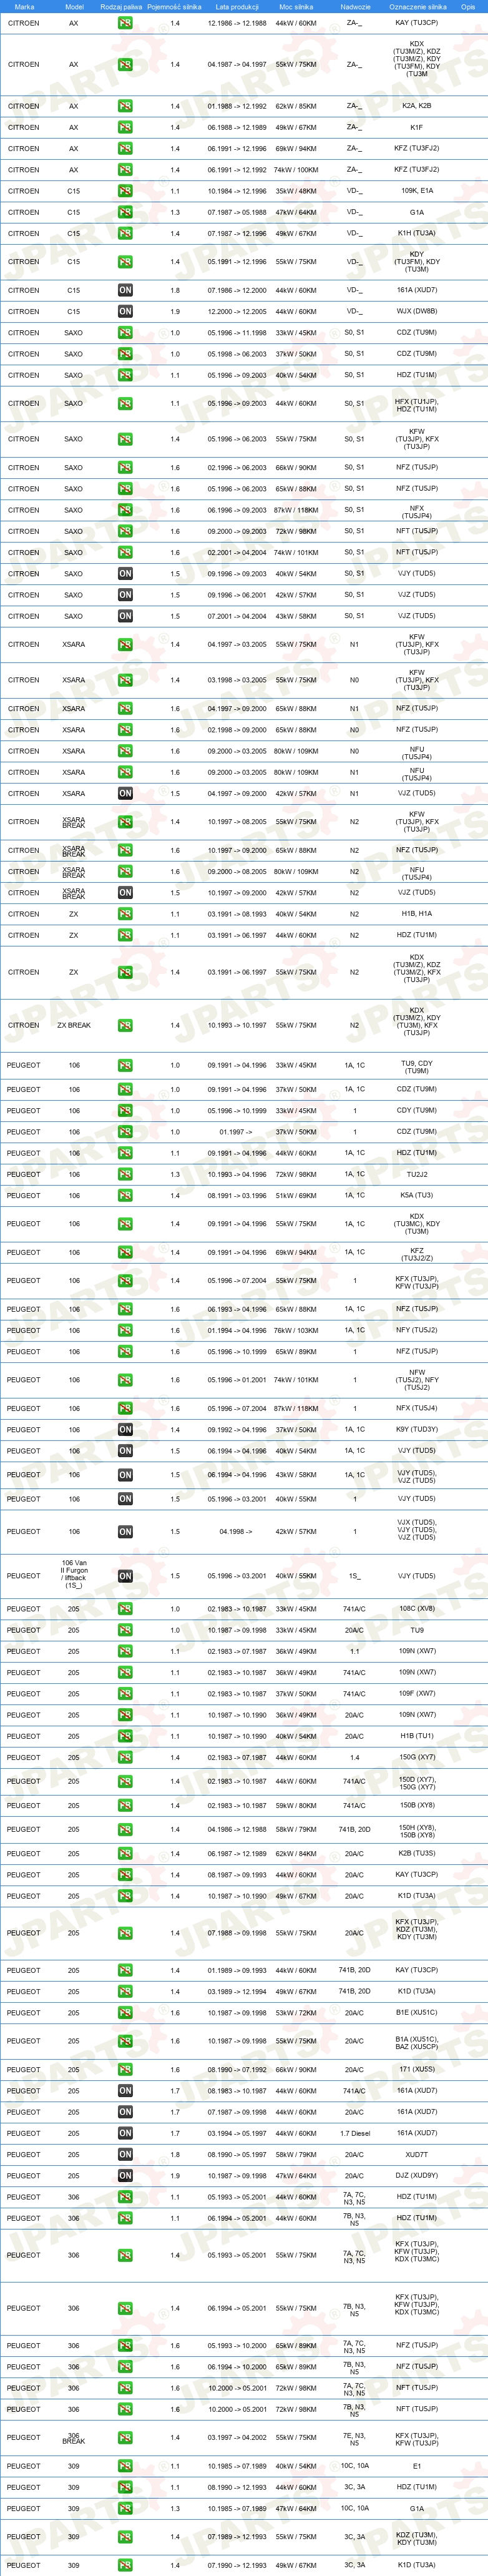The image size is (488, 2576).
Task: Click the 'TU2J2' engine code cell
Action: click(x=417, y=1174)
